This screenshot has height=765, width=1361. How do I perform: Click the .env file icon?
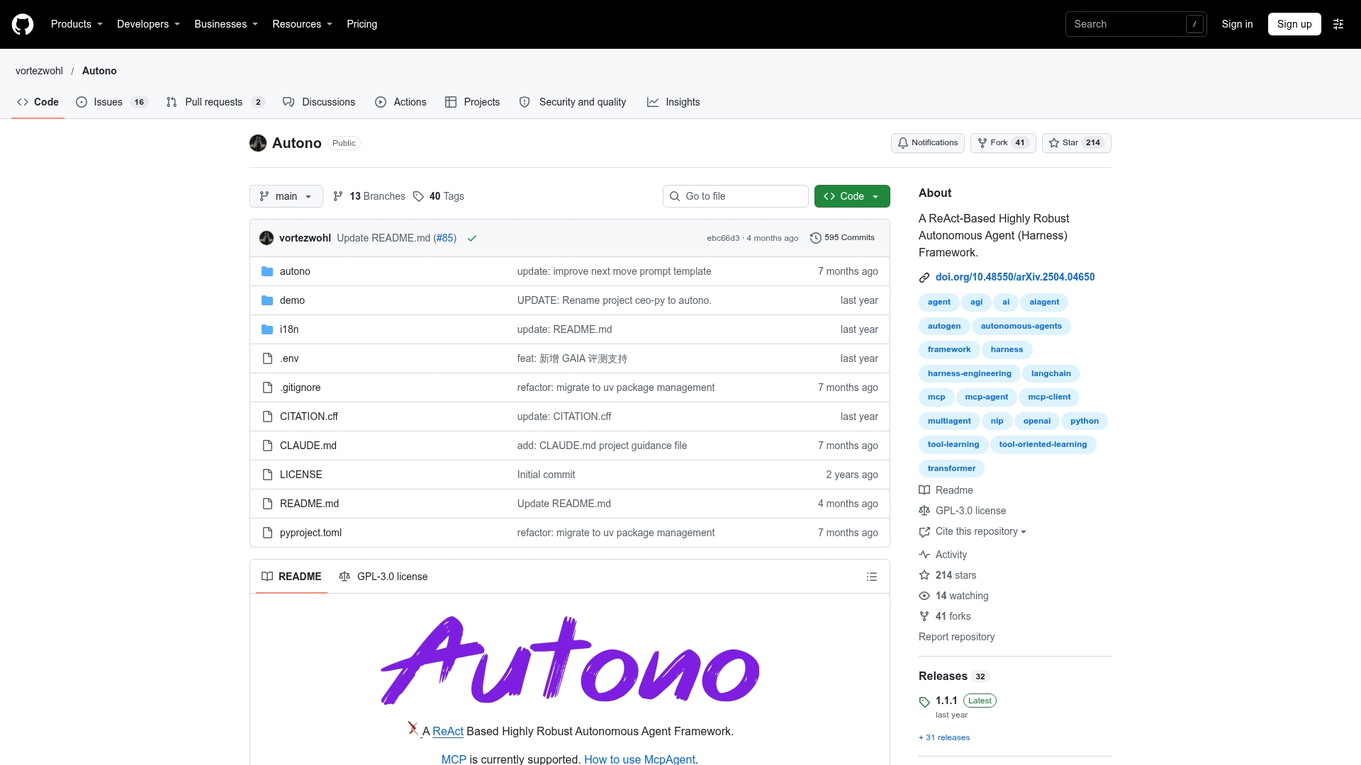click(x=267, y=358)
